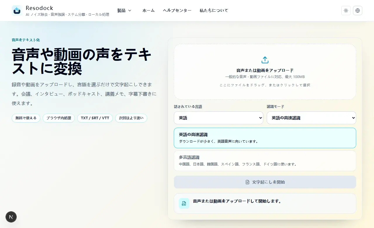Click the upload drop zone area
This screenshot has width=374, height=228.
tap(265, 72)
